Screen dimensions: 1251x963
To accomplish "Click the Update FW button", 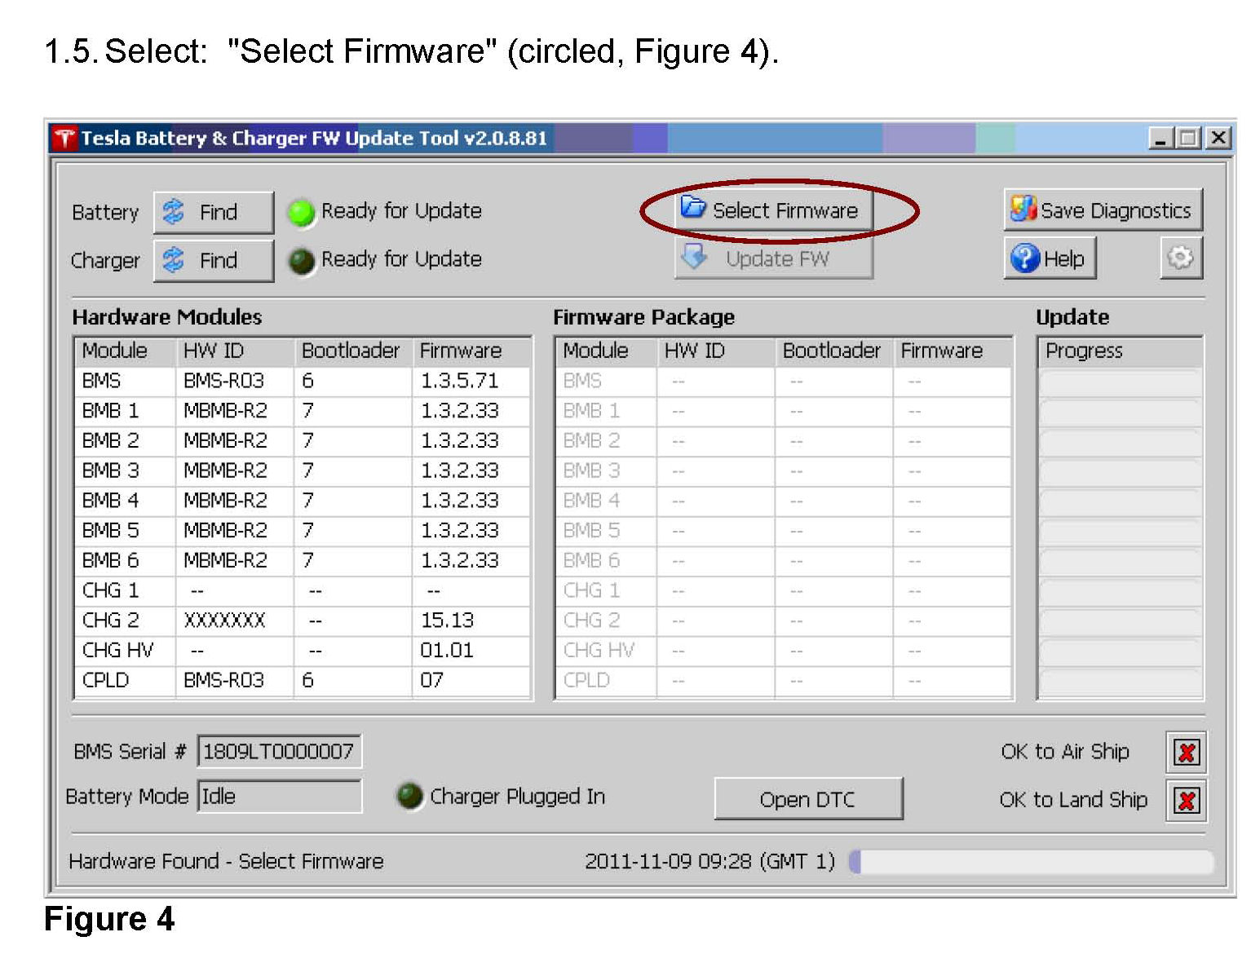I will tap(773, 259).
